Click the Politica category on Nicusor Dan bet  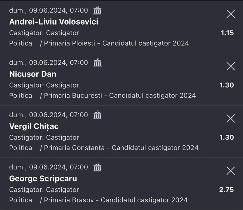[x=20, y=95]
